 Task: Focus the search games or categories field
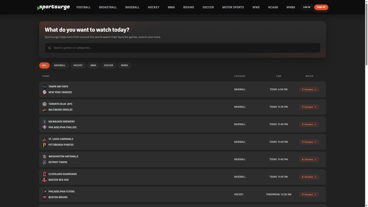click(x=182, y=48)
